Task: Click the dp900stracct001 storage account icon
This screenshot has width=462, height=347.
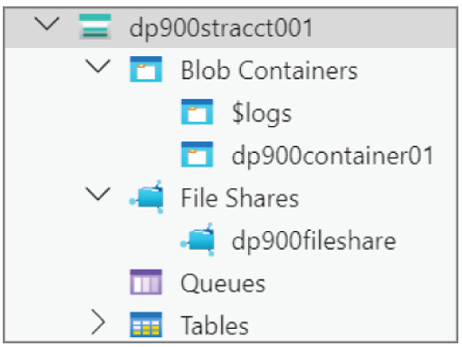Action: 95,26
